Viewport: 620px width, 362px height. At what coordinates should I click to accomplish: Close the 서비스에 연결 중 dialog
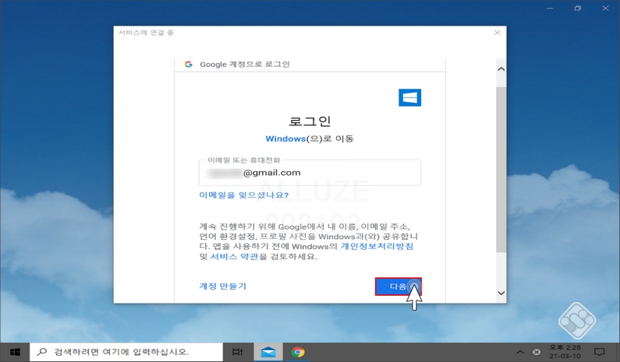click(497, 33)
